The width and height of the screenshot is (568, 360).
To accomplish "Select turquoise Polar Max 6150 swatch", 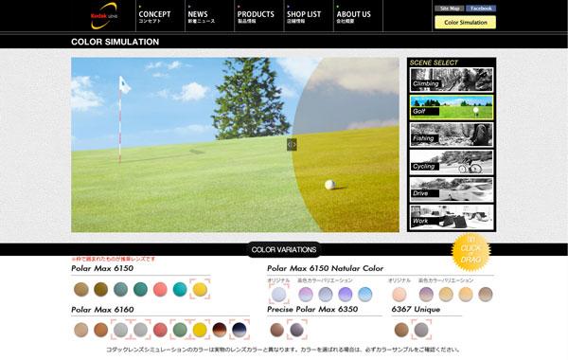I will coord(180,289).
